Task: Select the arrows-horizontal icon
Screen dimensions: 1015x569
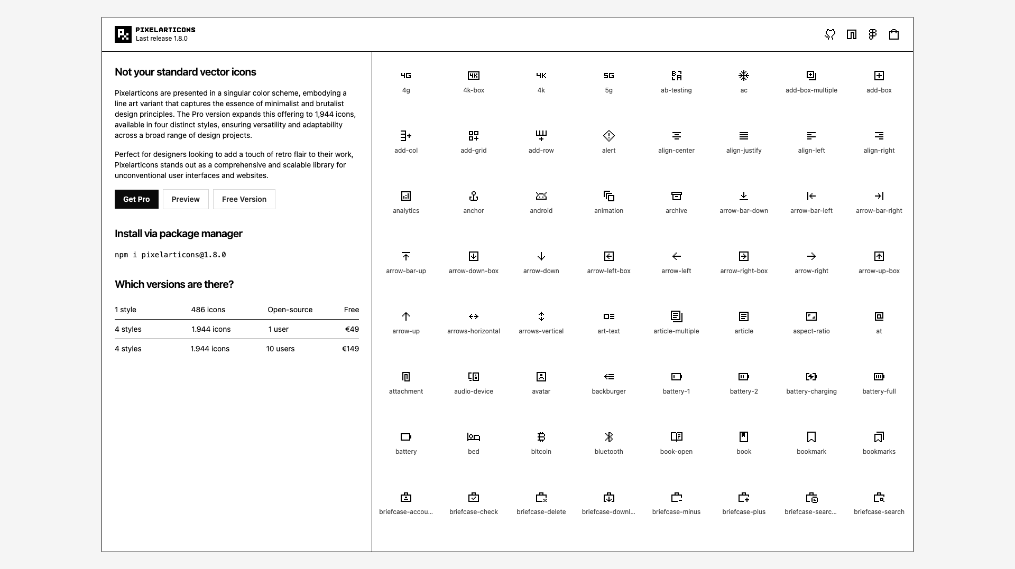Action: pyautogui.click(x=473, y=317)
